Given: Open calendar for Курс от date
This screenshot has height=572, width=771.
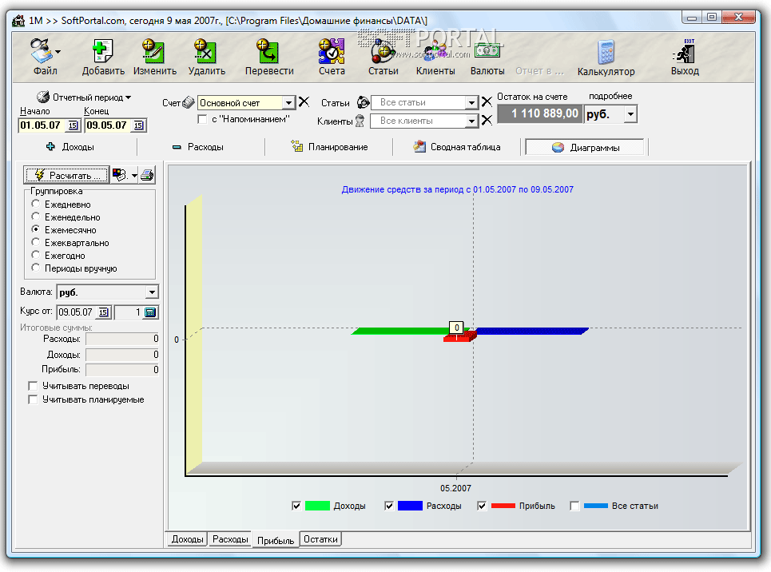Looking at the screenshot, I should 103,312.
